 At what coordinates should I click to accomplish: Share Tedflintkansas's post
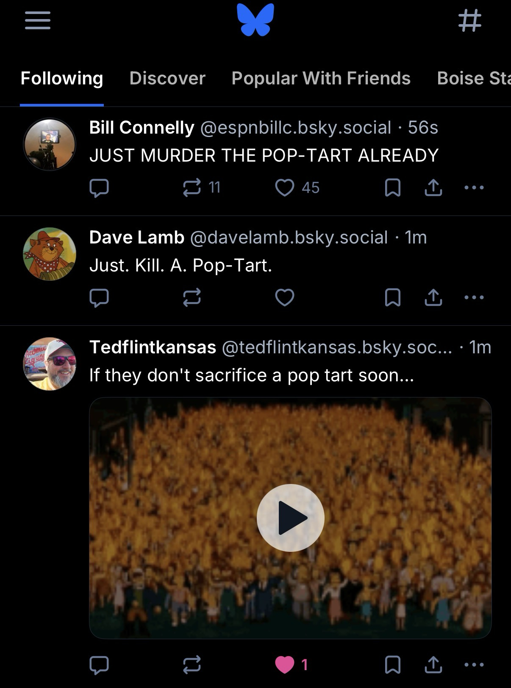433,665
